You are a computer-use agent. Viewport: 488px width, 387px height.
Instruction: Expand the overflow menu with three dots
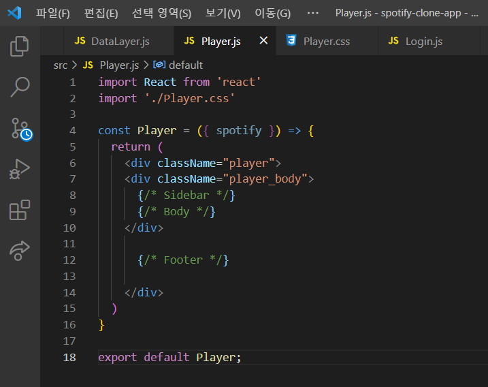[x=313, y=13]
